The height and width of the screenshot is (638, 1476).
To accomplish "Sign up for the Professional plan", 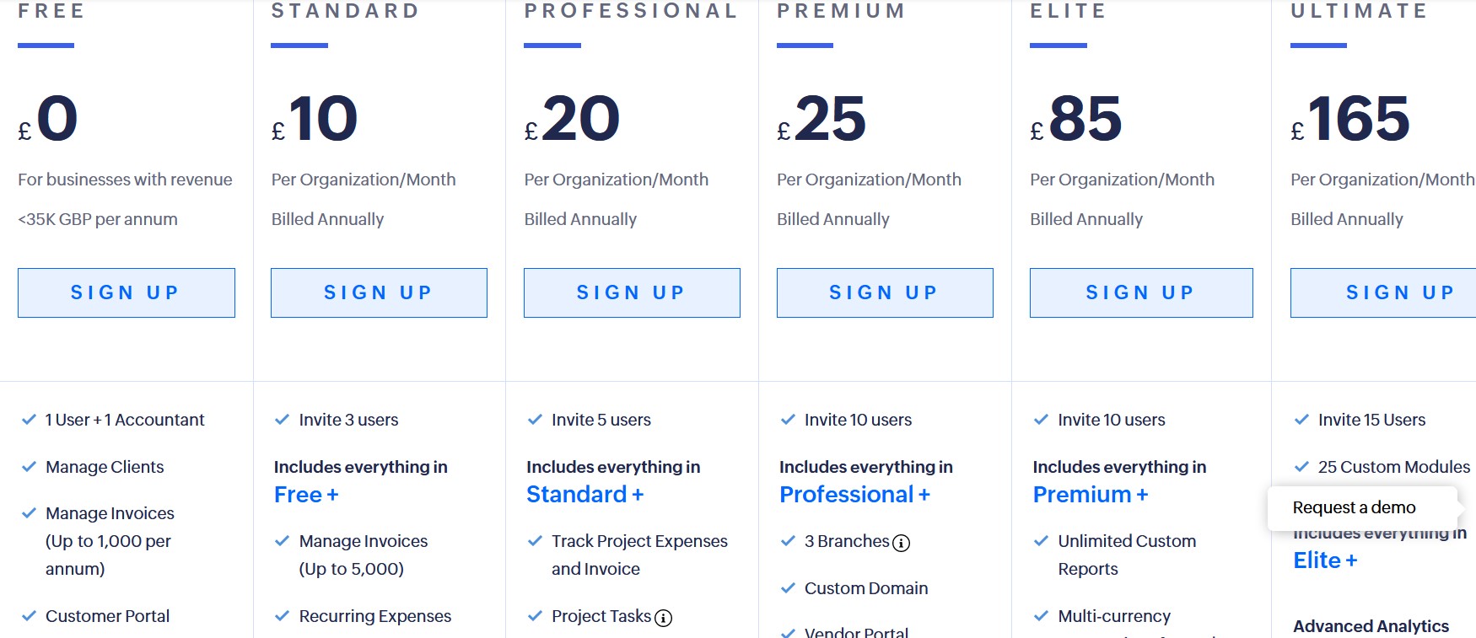I will pos(631,292).
